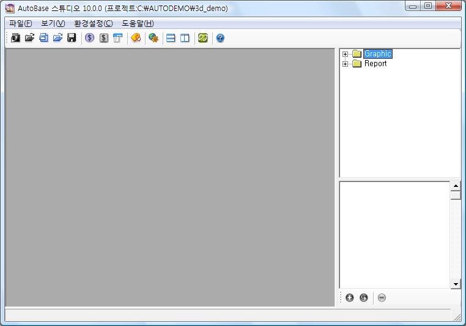Click the blue question-mark help icon
Screen dimensions: 466x326
click(x=220, y=38)
